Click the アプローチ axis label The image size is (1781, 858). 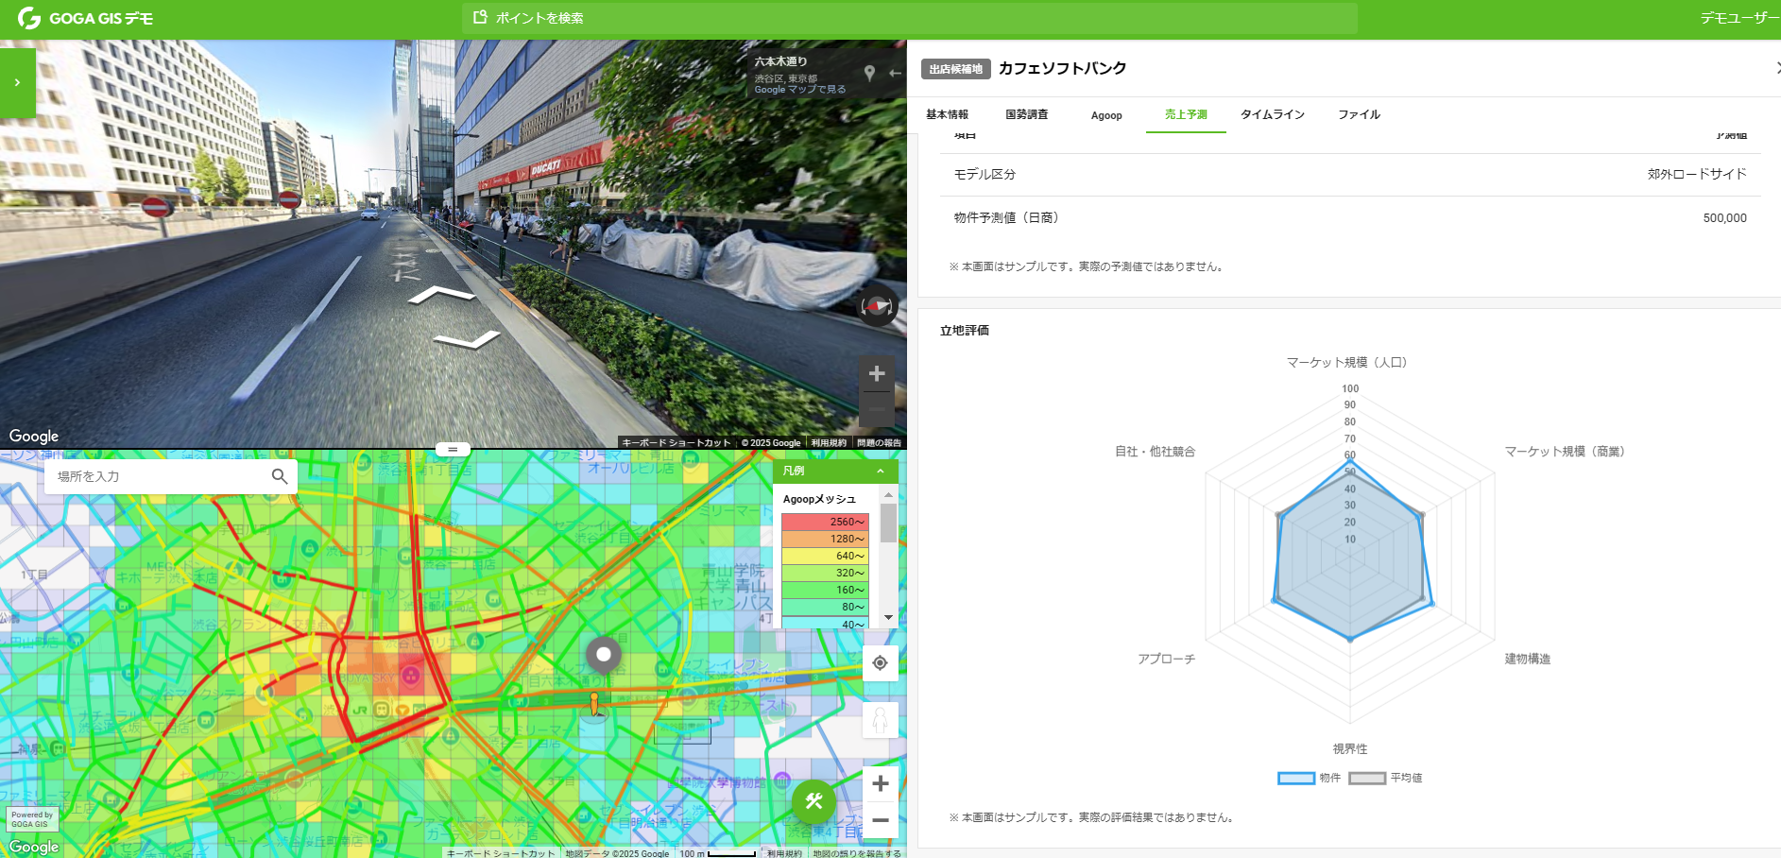coord(1166,659)
